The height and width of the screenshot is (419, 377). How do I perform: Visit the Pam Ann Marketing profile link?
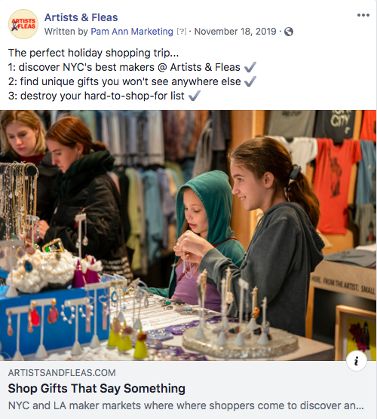tap(132, 32)
